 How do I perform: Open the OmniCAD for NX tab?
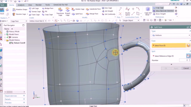pos(61,5)
